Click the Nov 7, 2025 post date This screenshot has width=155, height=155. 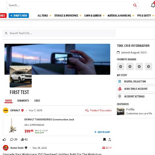coord(35,111)
